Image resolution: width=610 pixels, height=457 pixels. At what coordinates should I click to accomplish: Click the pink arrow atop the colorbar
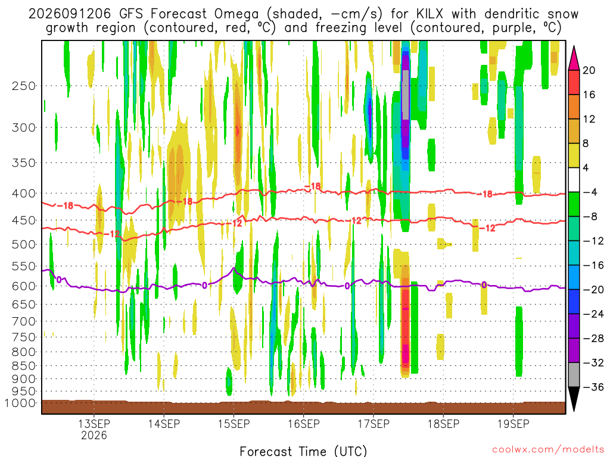(x=574, y=58)
